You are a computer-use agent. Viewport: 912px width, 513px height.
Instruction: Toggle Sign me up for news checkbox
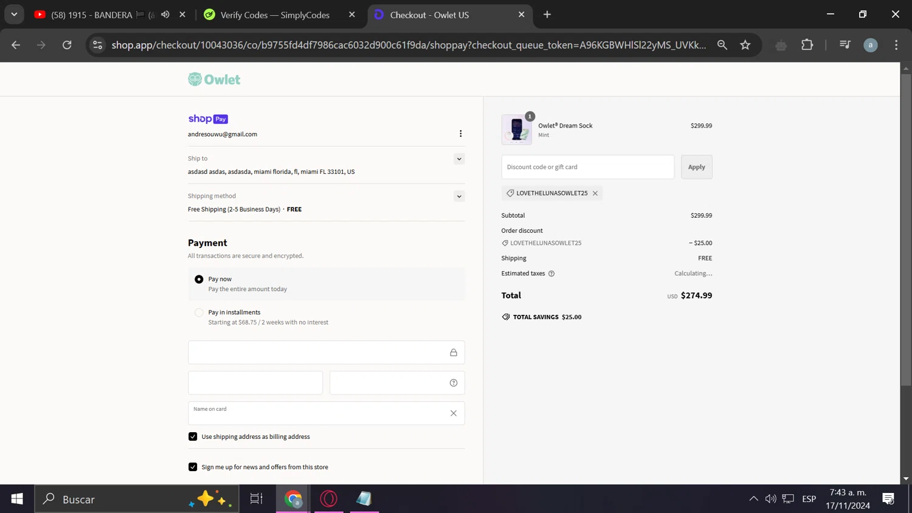click(x=193, y=467)
